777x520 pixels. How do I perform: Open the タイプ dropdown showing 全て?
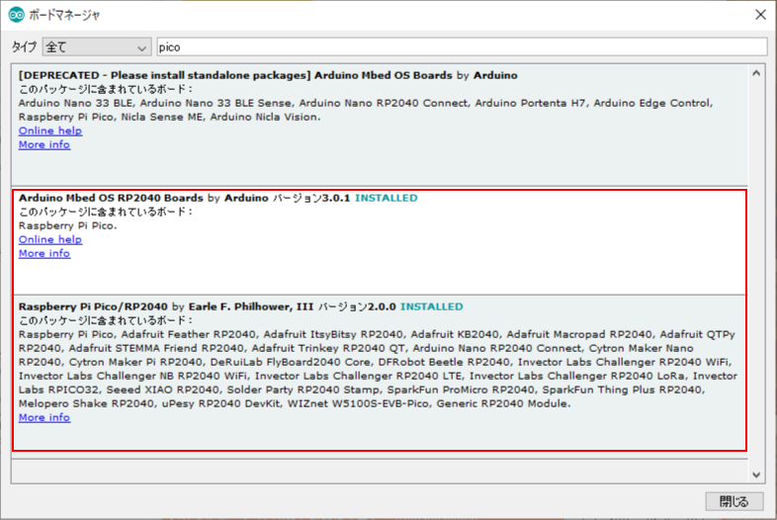pos(97,47)
